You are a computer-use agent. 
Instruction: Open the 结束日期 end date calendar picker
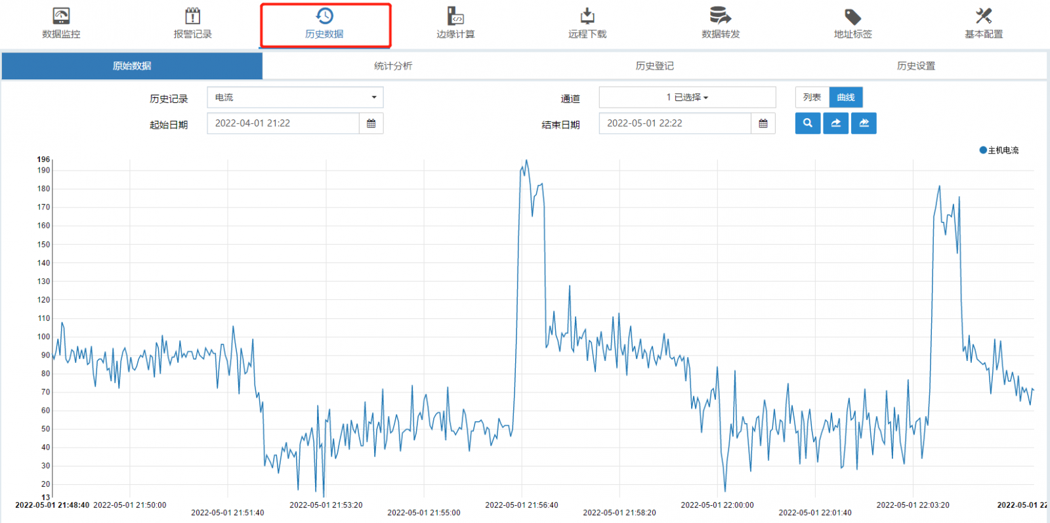coord(763,123)
